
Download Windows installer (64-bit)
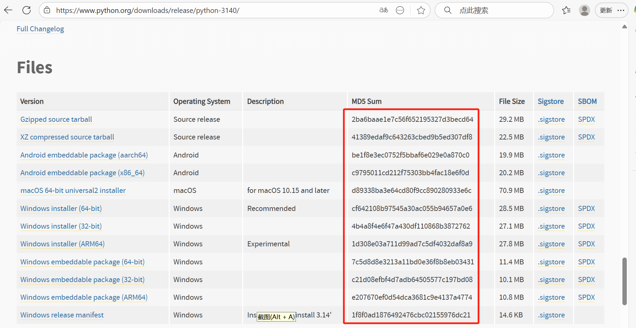[61, 209]
